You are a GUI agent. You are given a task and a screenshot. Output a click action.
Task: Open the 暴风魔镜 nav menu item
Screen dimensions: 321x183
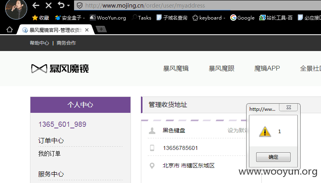176,68
